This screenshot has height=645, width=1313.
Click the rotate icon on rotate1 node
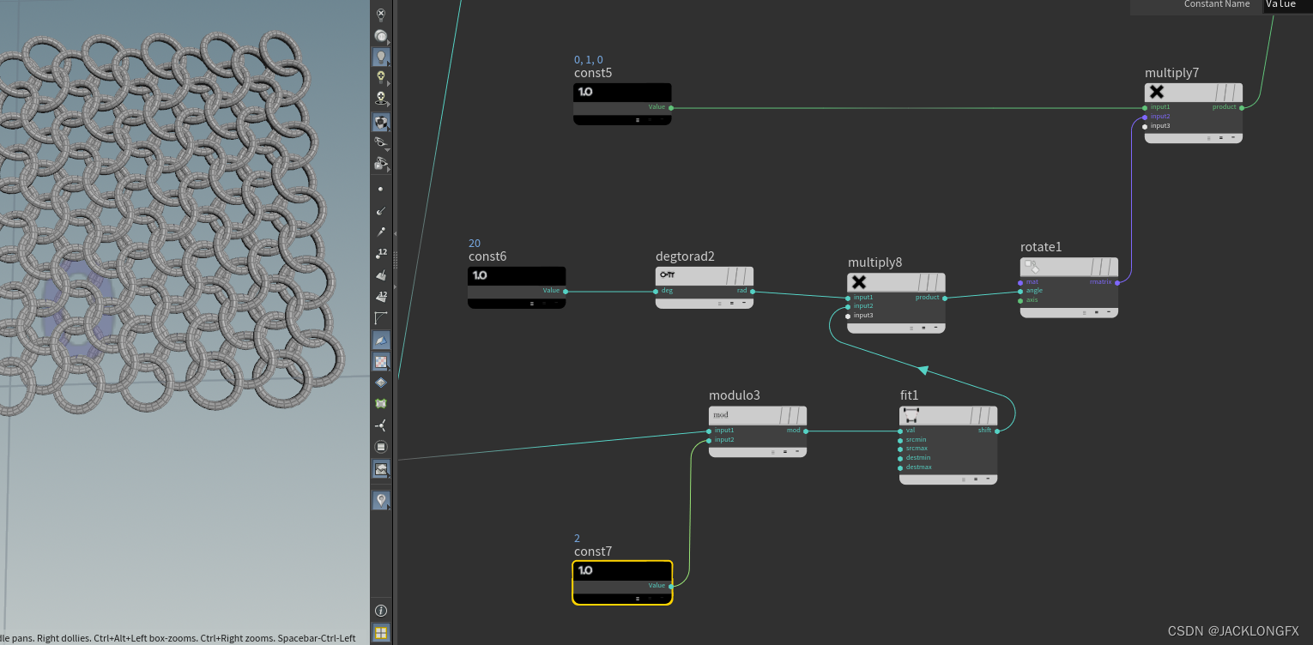tap(1032, 267)
